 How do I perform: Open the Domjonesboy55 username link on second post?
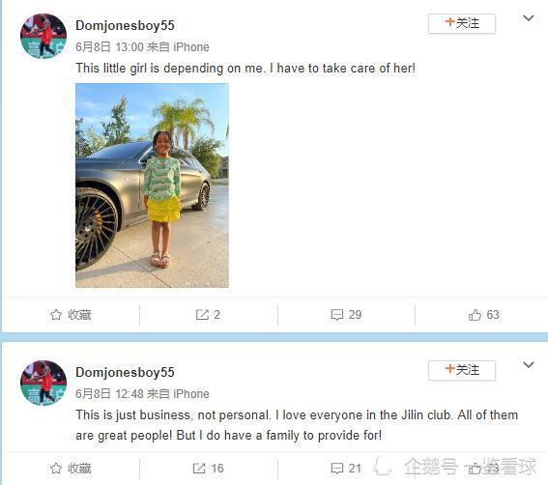(125, 372)
